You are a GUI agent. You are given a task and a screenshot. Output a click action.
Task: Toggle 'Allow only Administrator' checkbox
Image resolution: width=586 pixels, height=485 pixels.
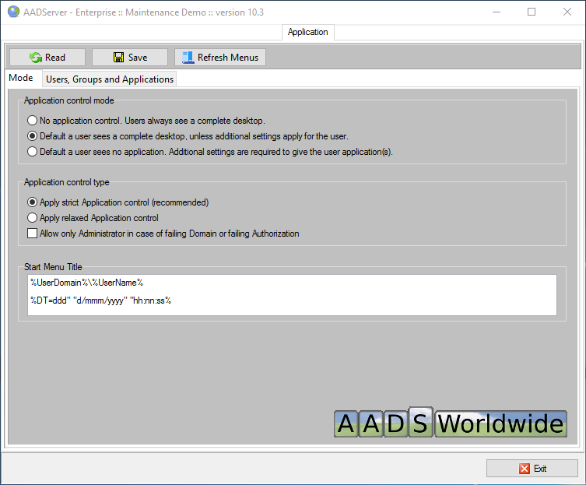(32, 234)
